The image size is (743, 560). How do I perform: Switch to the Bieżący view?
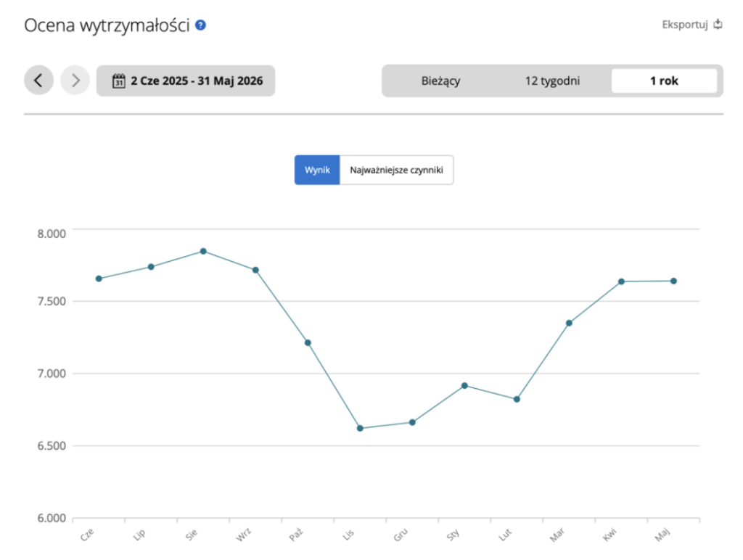pos(440,81)
